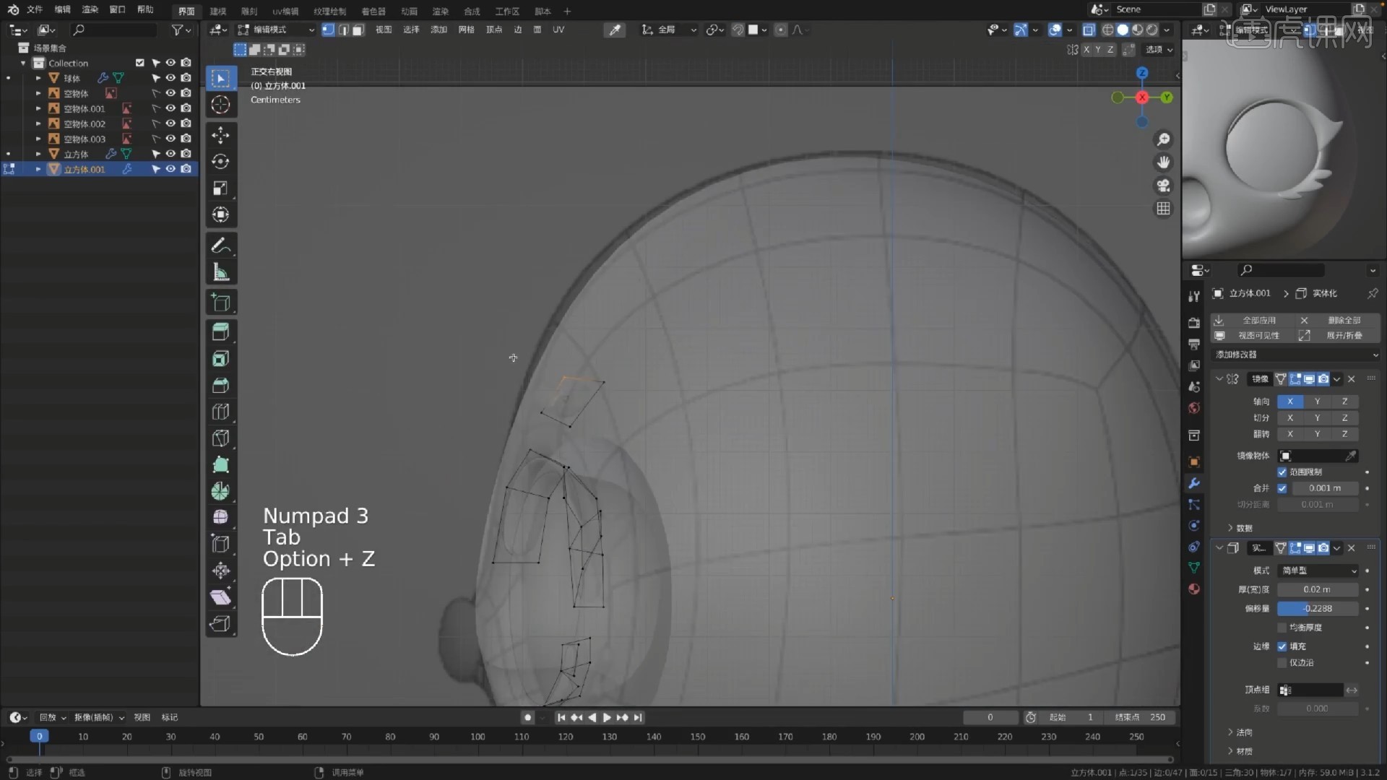Click the viewport zoom magnifier icon
Screen dimensions: 1387x780
(1163, 139)
